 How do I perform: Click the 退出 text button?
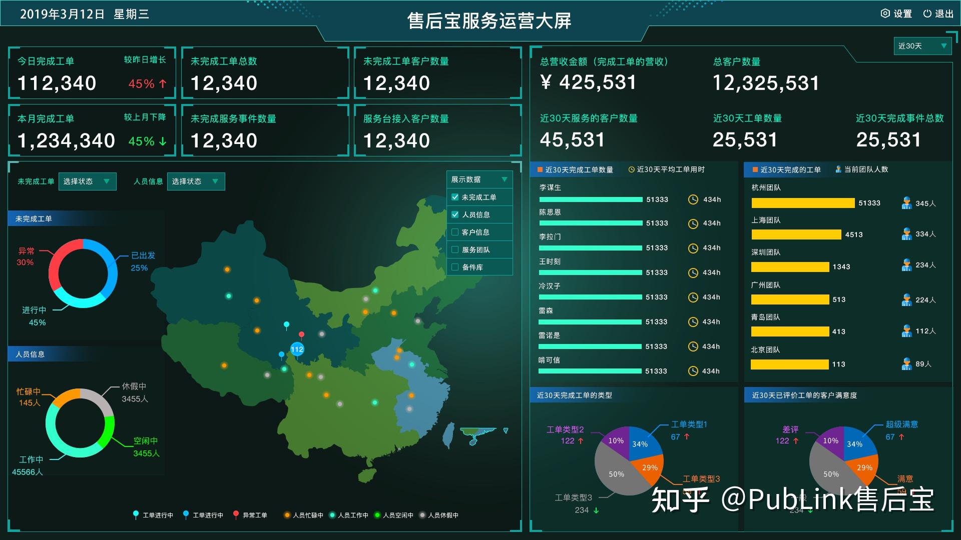[944, 14]
